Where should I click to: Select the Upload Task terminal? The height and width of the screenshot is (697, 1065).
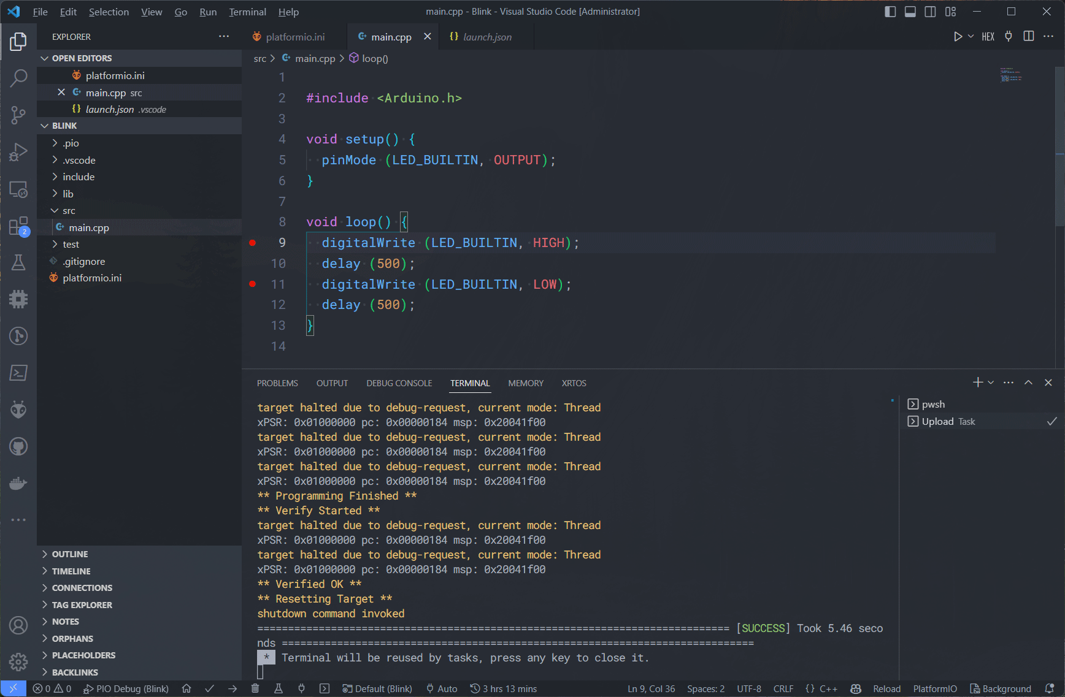[x=982, y=421]
